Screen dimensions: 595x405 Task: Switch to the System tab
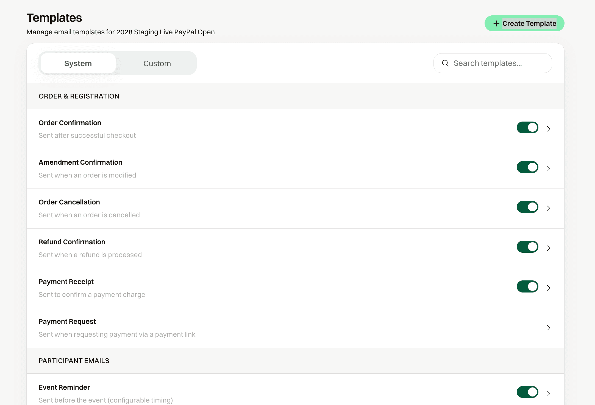[x=78, y=63]
